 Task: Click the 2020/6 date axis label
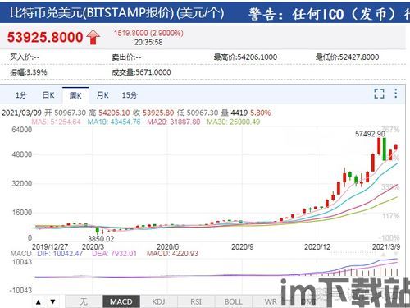pyautogui.click(x=168, y=246)
